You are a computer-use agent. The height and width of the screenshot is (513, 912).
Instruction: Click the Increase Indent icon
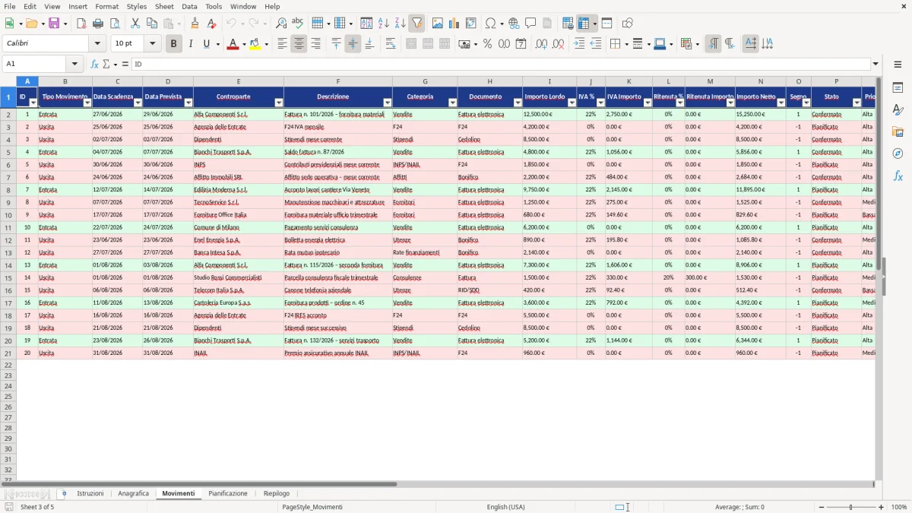579,44
